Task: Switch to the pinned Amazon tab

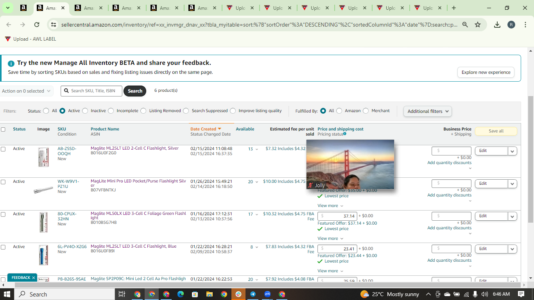Action: tap(23, 8)
